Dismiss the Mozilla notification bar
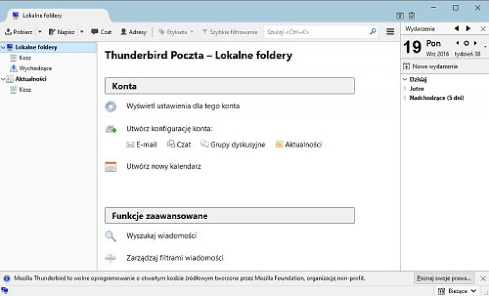The width and height of the screenshot is (489, 296). 483,278
